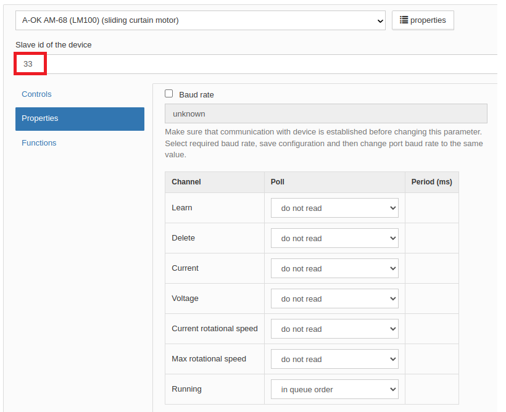Expand the Voltage channel Poll dropdown
This screenshot has width=506, height=412.
[x=334, y=299]
